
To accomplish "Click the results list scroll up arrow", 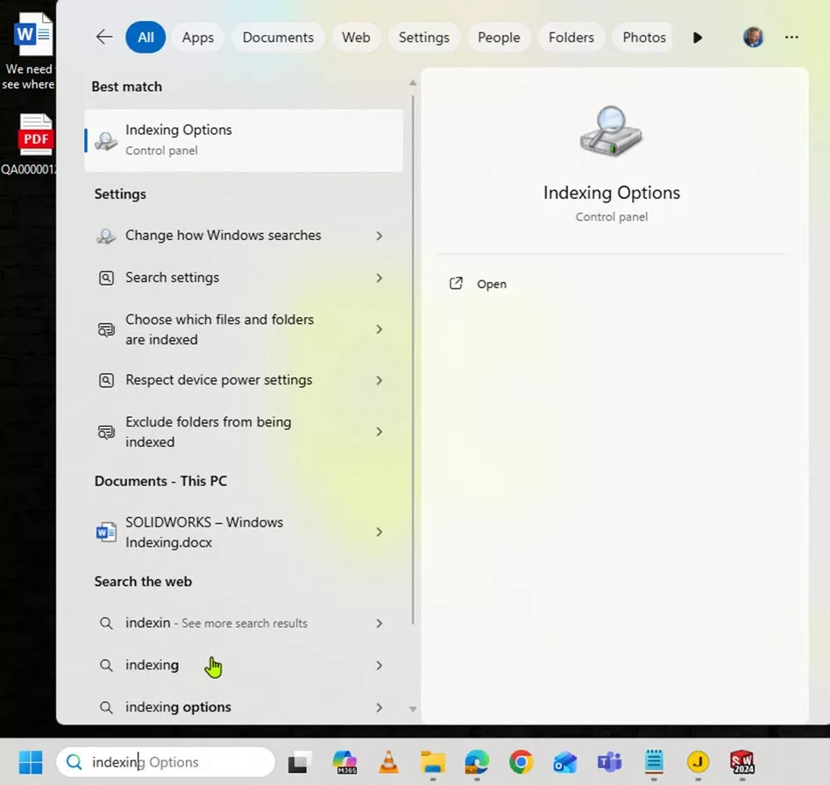I will 412,83.
